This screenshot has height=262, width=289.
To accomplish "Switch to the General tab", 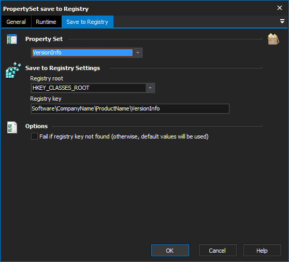I will point(16,22).
